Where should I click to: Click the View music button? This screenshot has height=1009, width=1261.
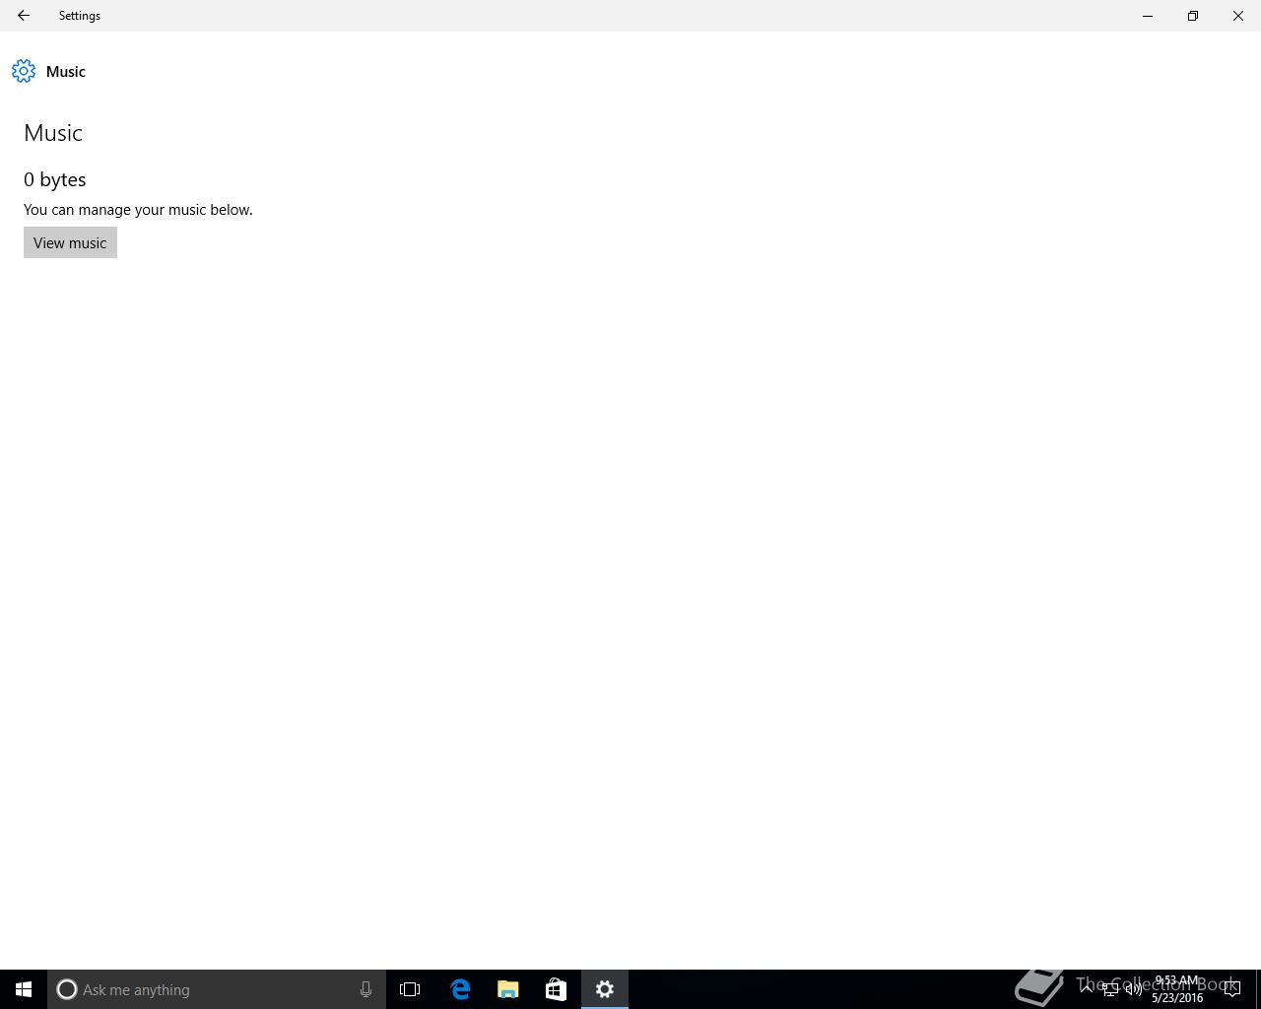coord(70,242)
